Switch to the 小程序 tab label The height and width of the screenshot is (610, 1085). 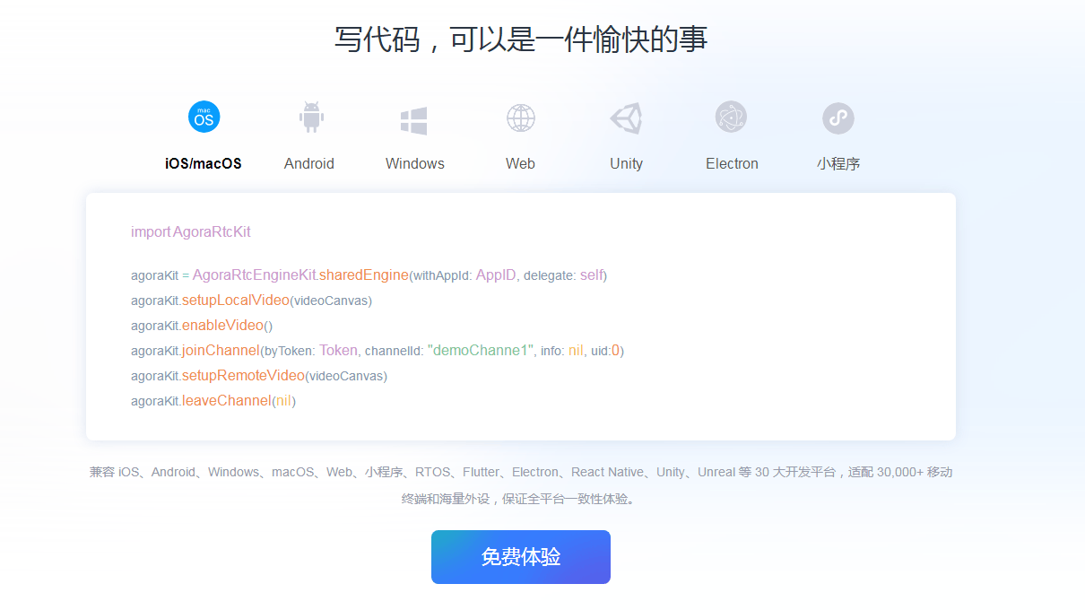(838, 163)
